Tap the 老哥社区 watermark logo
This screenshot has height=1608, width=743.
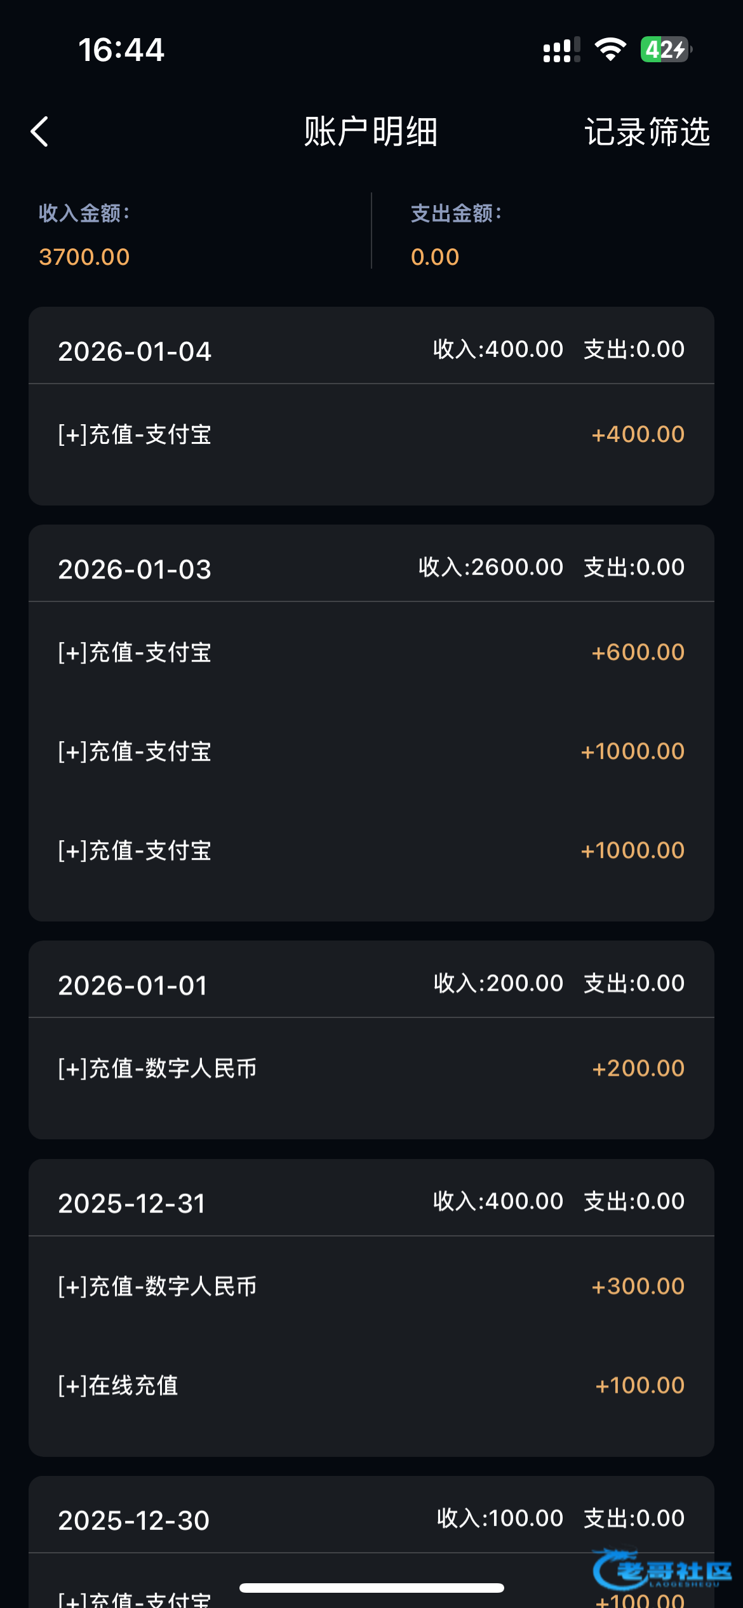(661, 1570)
